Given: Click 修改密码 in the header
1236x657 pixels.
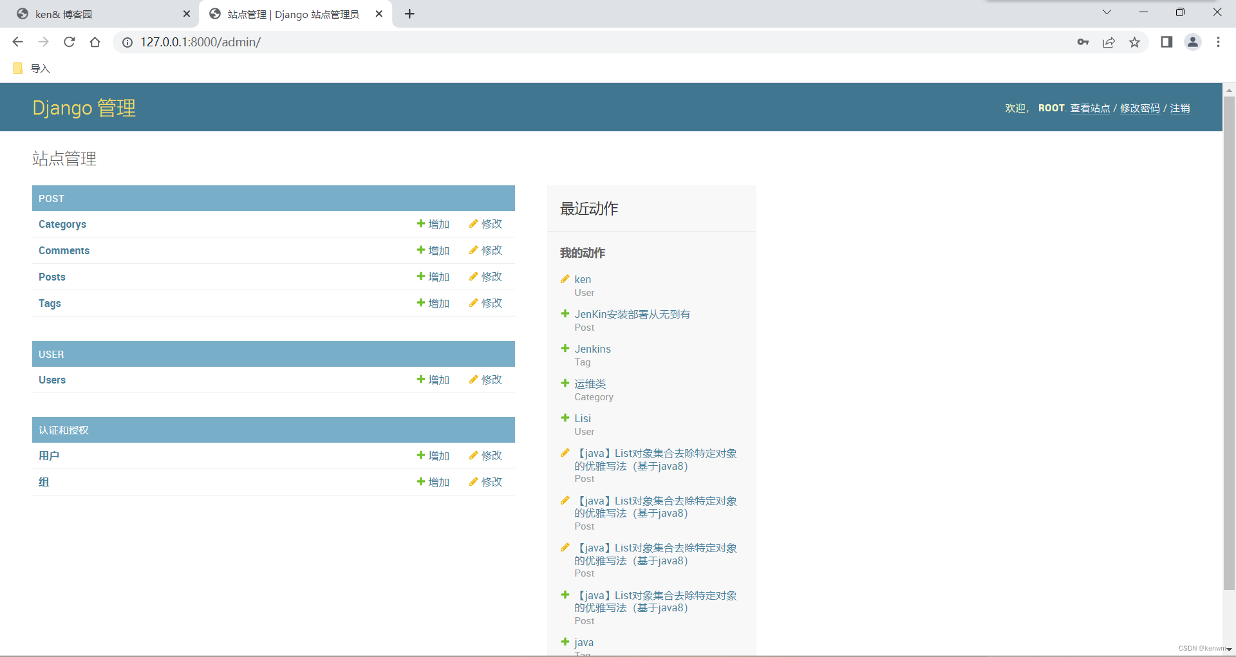Looking at the screenshot, I should click(1140, 108).
